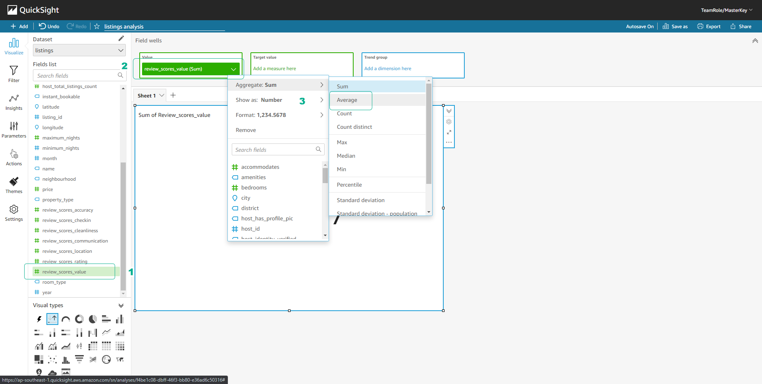Expand the Show as: Number submenu

point(279,100)
